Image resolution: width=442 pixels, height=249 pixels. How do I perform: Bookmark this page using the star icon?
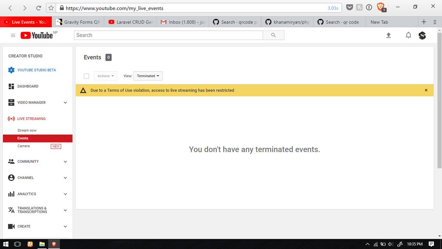click(x=52, y=8)
